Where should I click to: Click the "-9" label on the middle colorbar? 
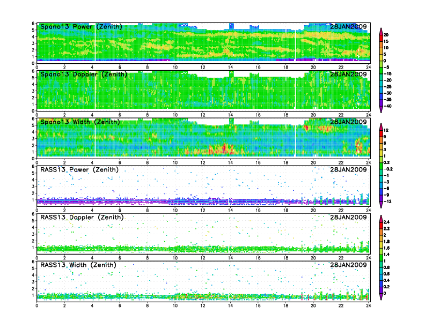[x=386, y=195]
